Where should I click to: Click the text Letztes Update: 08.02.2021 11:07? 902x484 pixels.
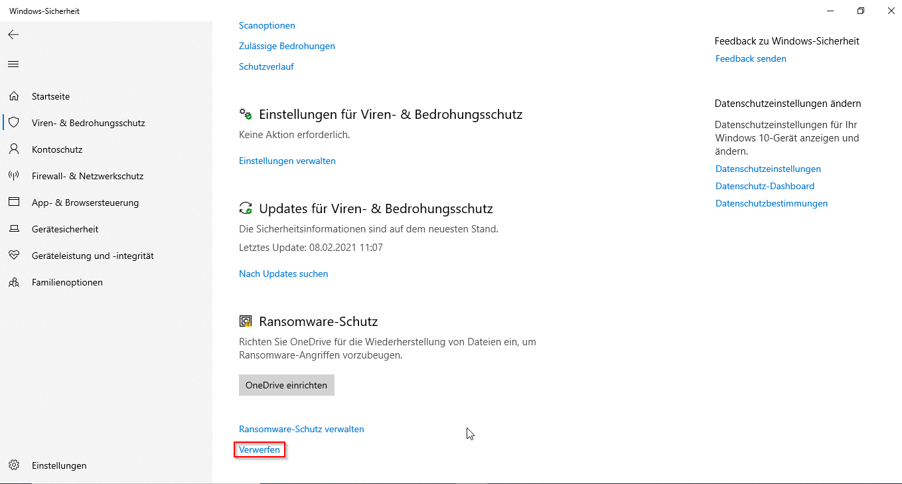tap(311, 248)
